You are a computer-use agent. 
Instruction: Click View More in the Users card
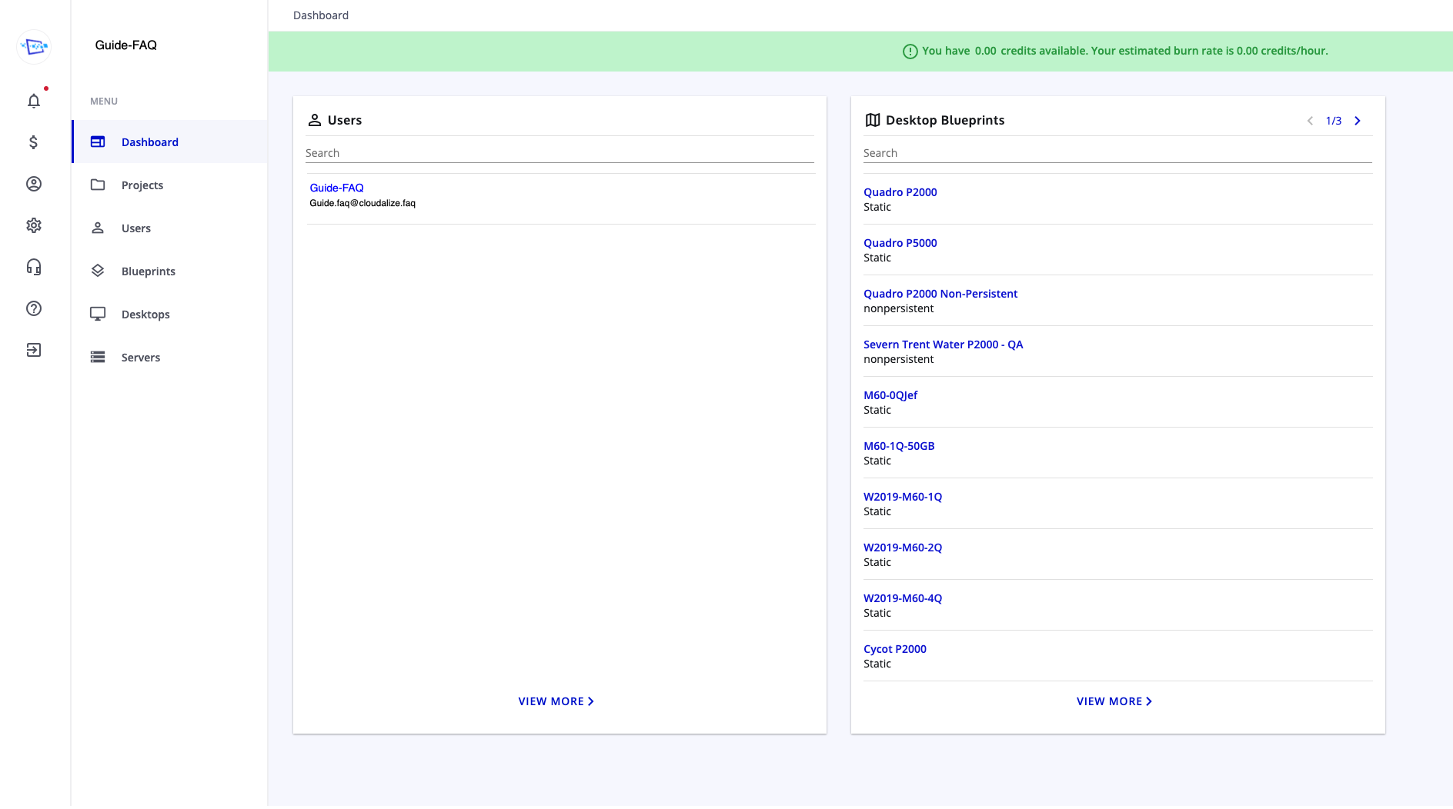[x=556, y=701]
